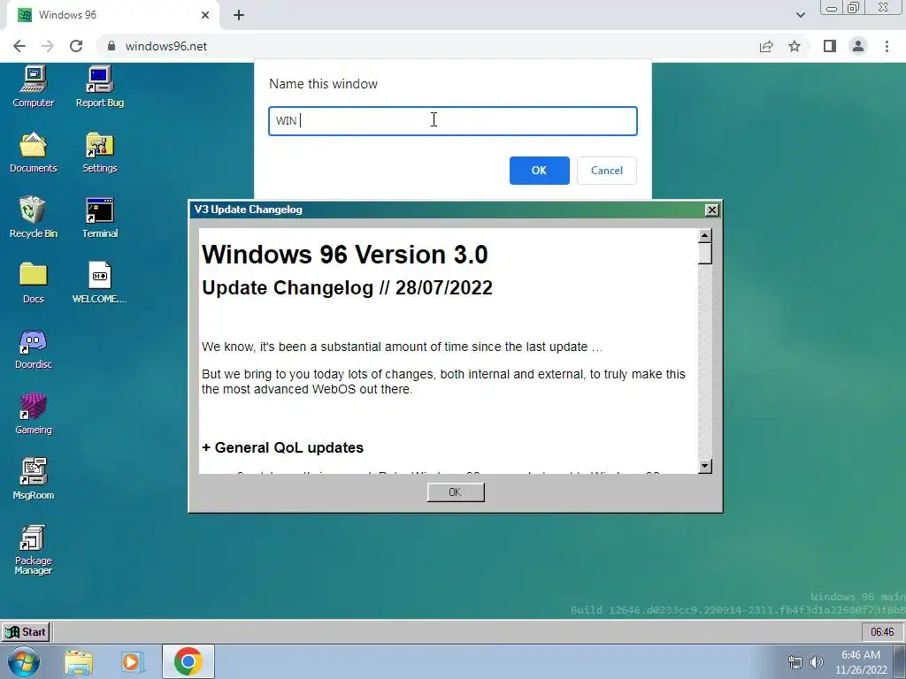Image resolution: width=906 pixels, height=679 pixels.
Task: Click the changelog scrollbar down arrow
Action: pyautogui.click(x=704, y=466)
